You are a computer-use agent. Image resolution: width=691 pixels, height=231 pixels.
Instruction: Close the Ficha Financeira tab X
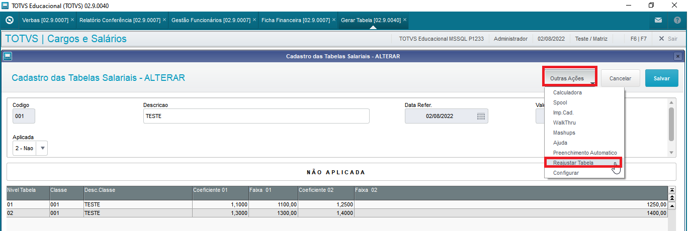334,20
